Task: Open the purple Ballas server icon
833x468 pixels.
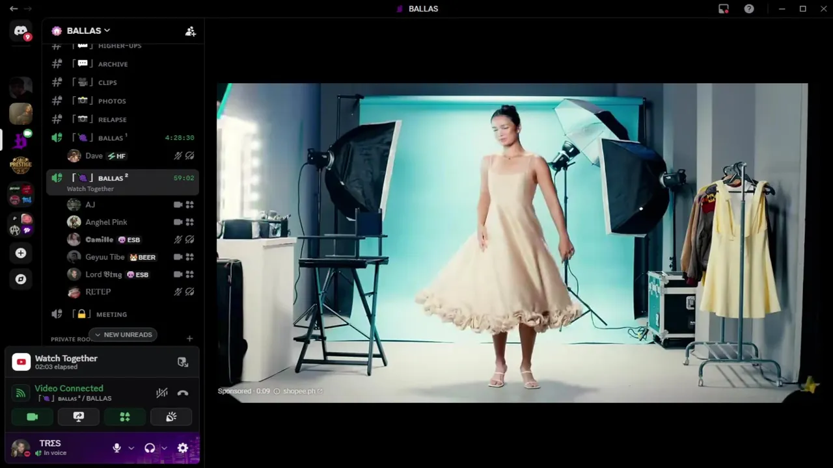Action: 21,139
